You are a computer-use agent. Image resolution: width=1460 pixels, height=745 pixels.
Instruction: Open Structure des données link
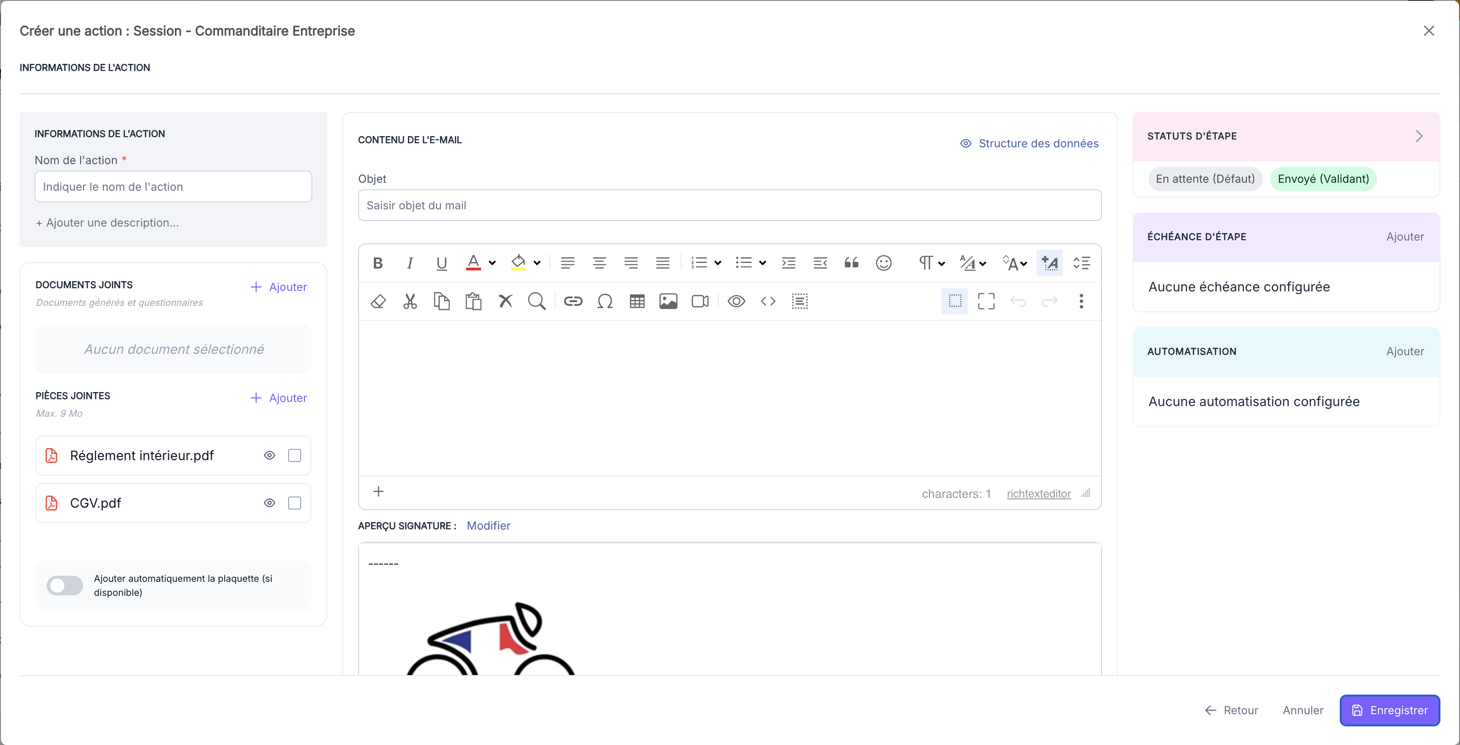tap(1029, 144)
